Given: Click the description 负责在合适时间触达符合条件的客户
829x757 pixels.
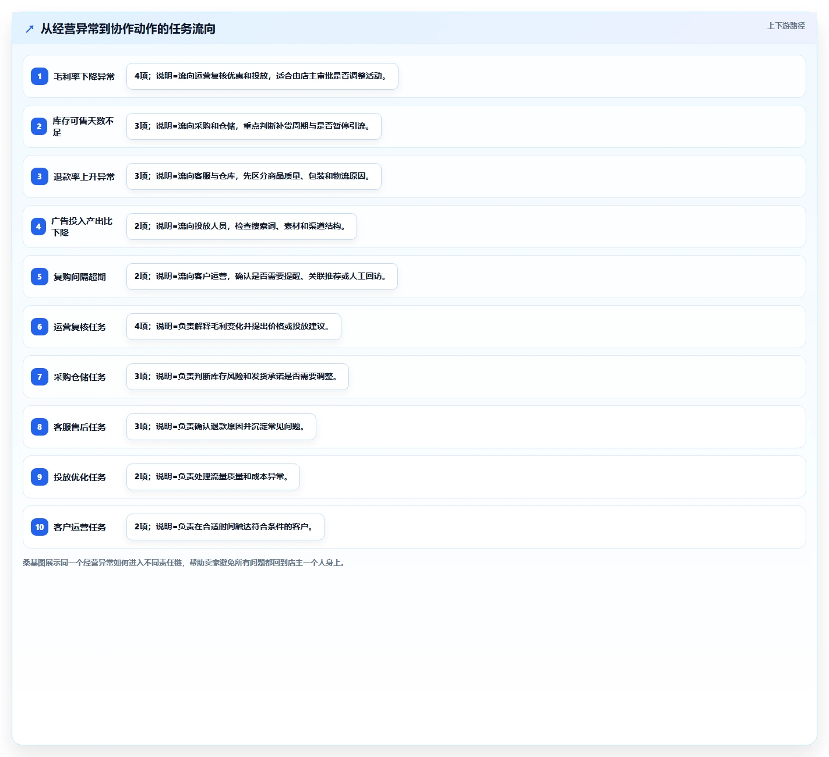Looking at the screenshot, I should pos(225,527).
